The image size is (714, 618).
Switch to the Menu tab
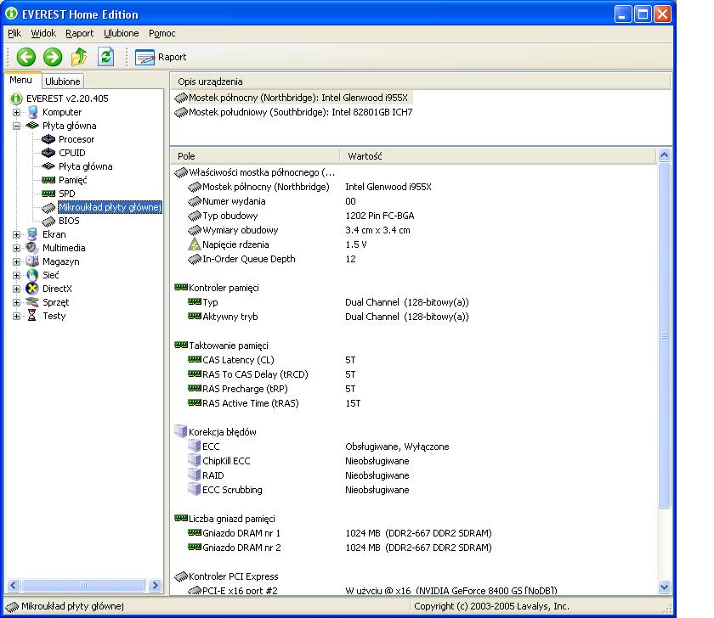[21, 80]
